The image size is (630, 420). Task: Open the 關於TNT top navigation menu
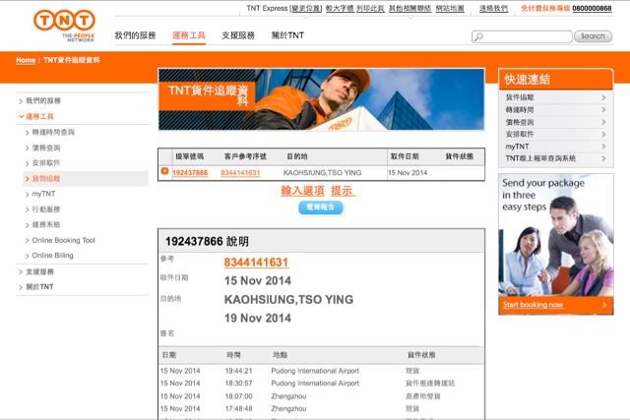pyautogui.click(x=287, y=35)
